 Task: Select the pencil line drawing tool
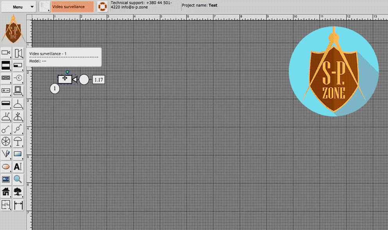click(x=6, y=154)
